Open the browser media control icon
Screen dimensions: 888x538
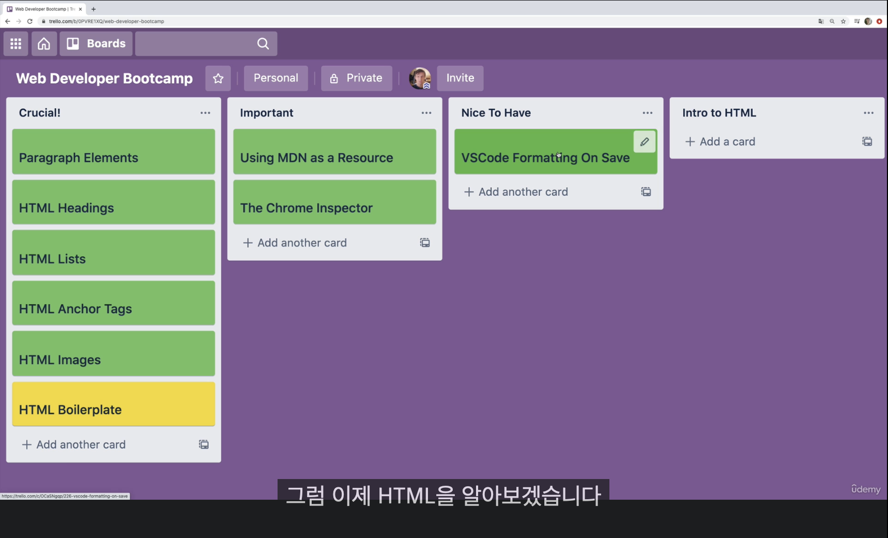pos(857,21)
